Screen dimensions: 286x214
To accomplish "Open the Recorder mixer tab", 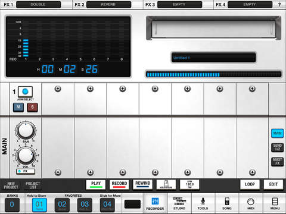I will [155, 203].
